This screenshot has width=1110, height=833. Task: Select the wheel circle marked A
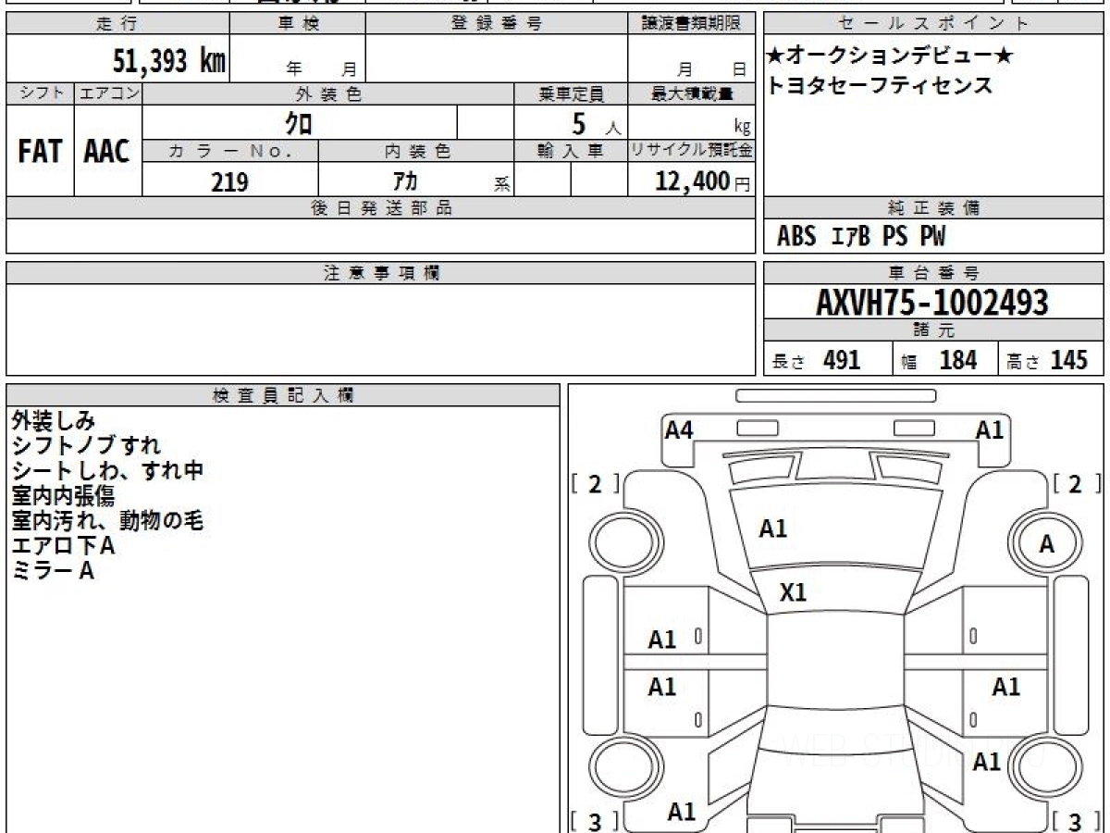tap(1045, 544)
